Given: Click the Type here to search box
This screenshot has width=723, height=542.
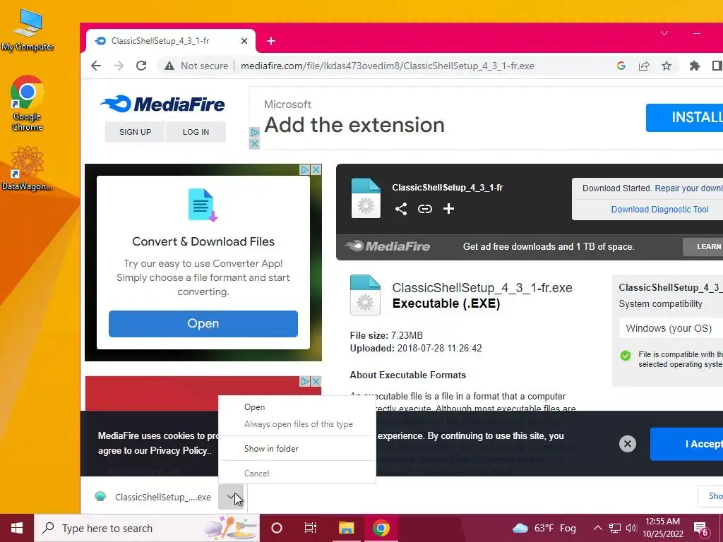Looking at the screenshot, I should pos(147,528).
